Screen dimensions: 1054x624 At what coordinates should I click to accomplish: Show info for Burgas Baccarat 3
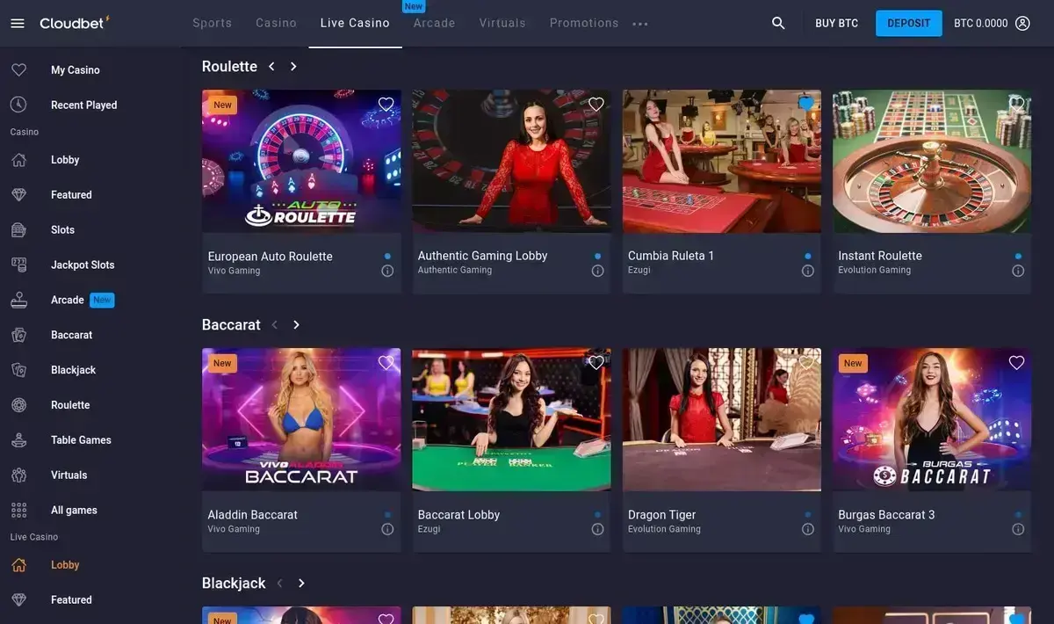pos(1018,529)
